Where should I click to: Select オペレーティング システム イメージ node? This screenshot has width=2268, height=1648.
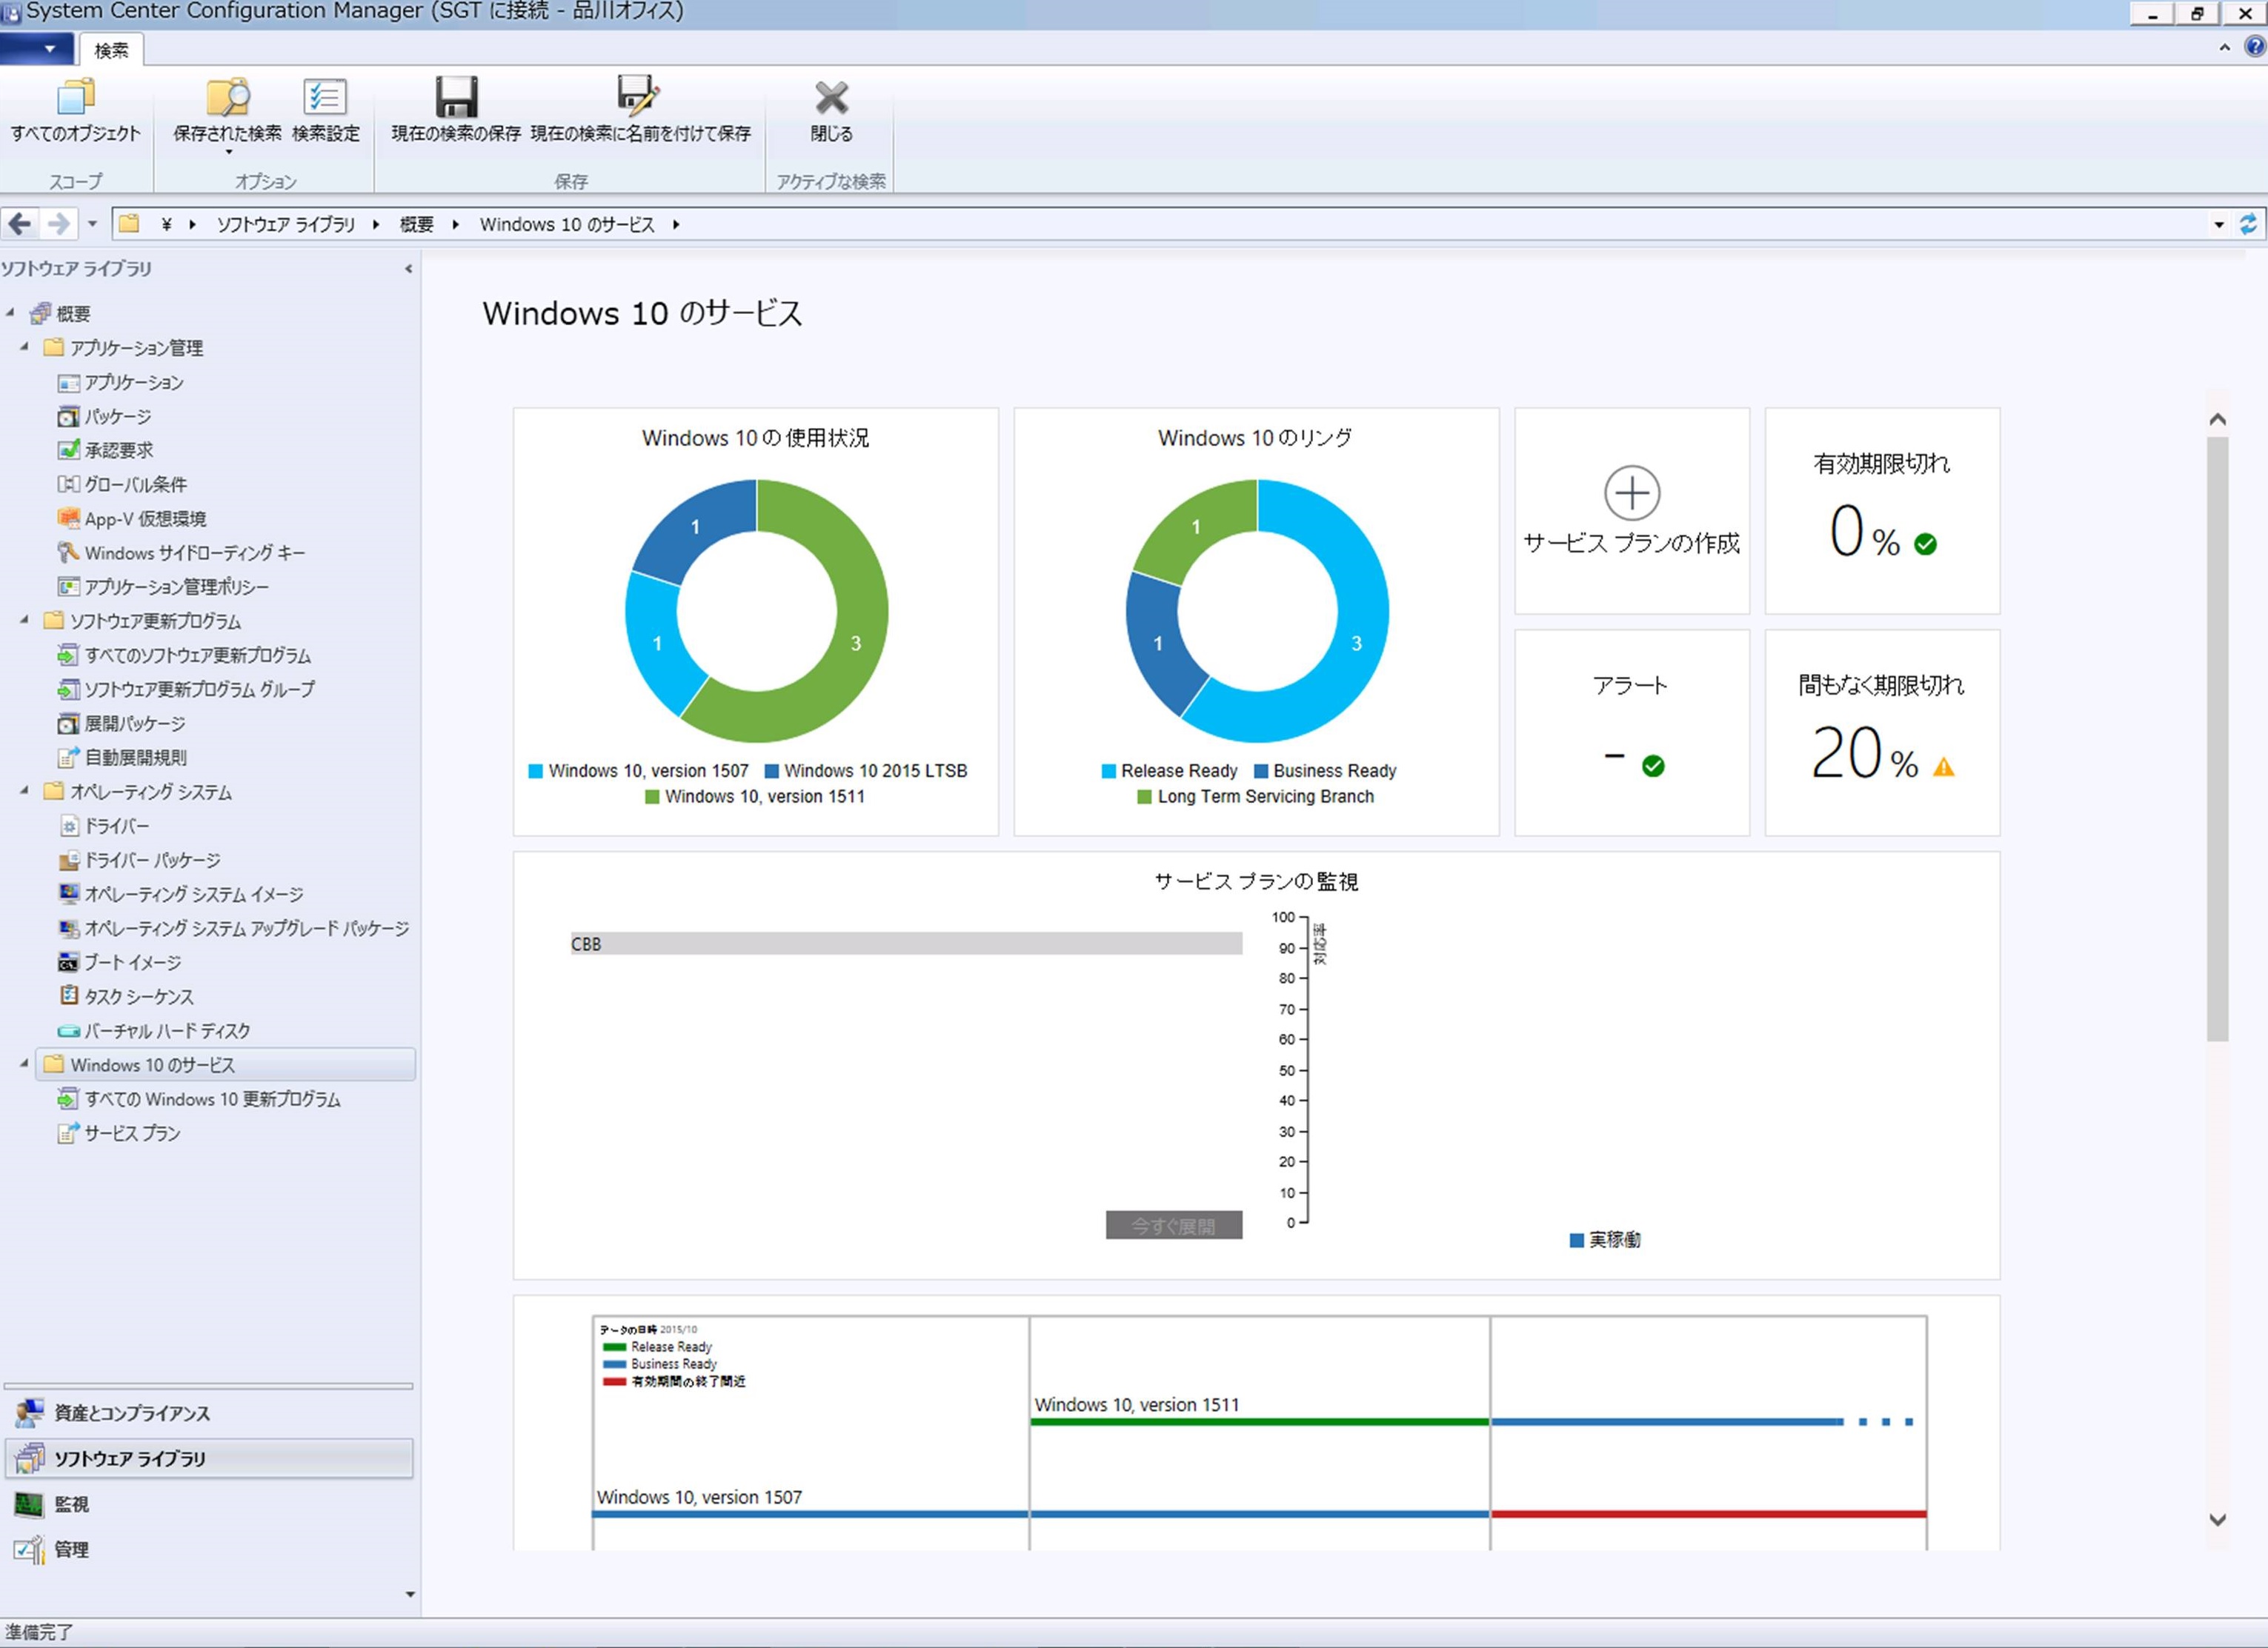pyautogui.click(x=180, y=893)
